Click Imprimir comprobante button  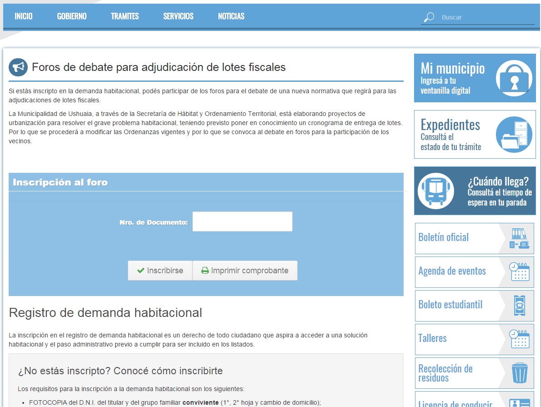[x=245, y=271]
